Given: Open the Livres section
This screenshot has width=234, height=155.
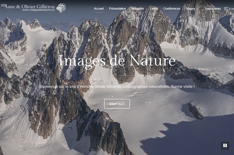Looking at the screenshot, I should 154,9.
